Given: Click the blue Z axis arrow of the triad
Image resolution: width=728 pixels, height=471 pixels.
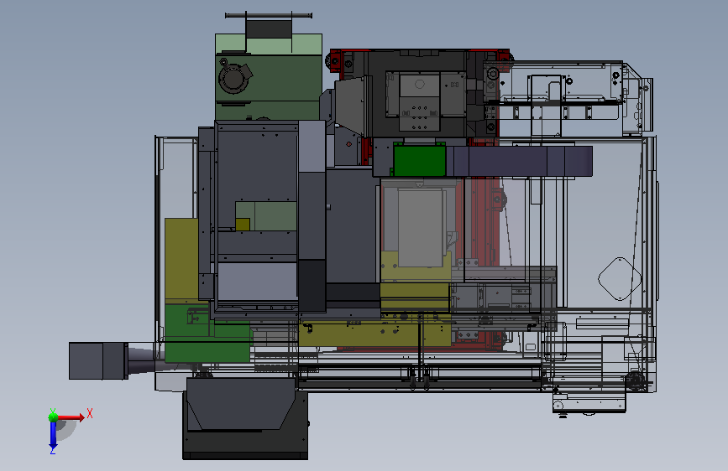Looking at the screenshot, I should pyautogui.click(x=53, y=436).
